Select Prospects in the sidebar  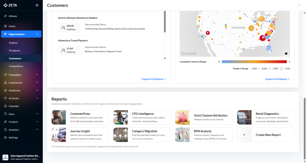pos(14,51)
